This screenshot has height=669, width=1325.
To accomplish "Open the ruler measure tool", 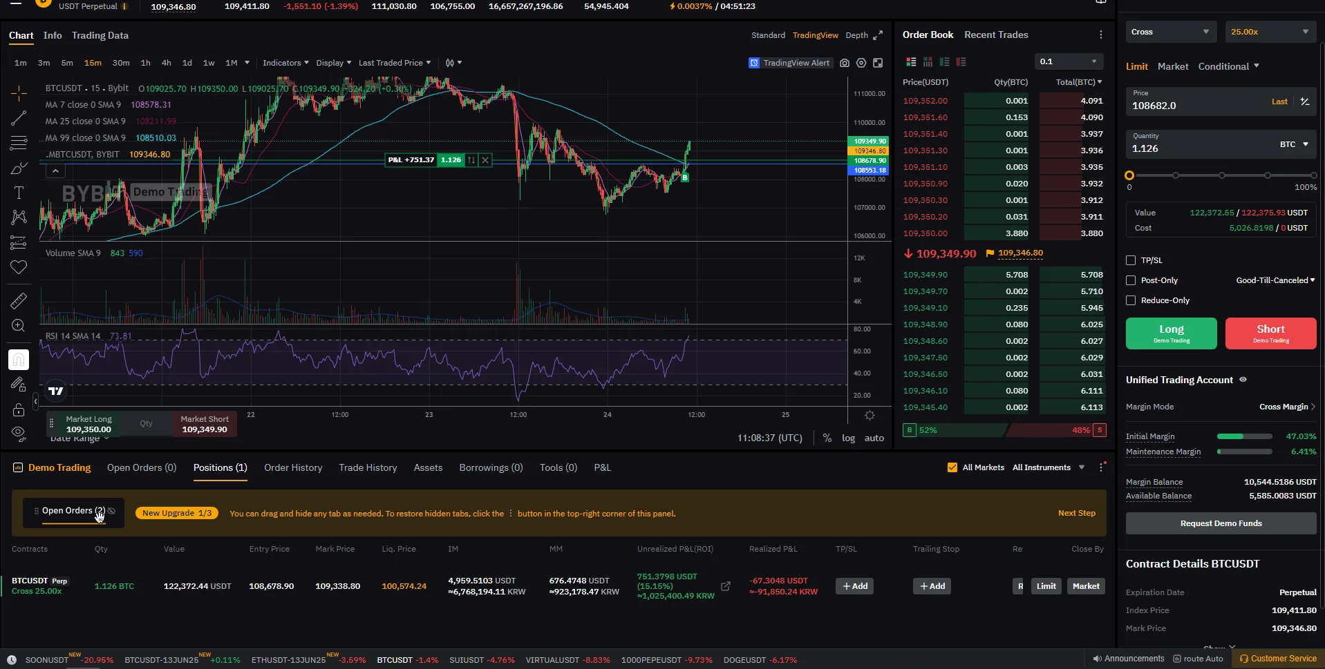I will click(x=19, y=300).
